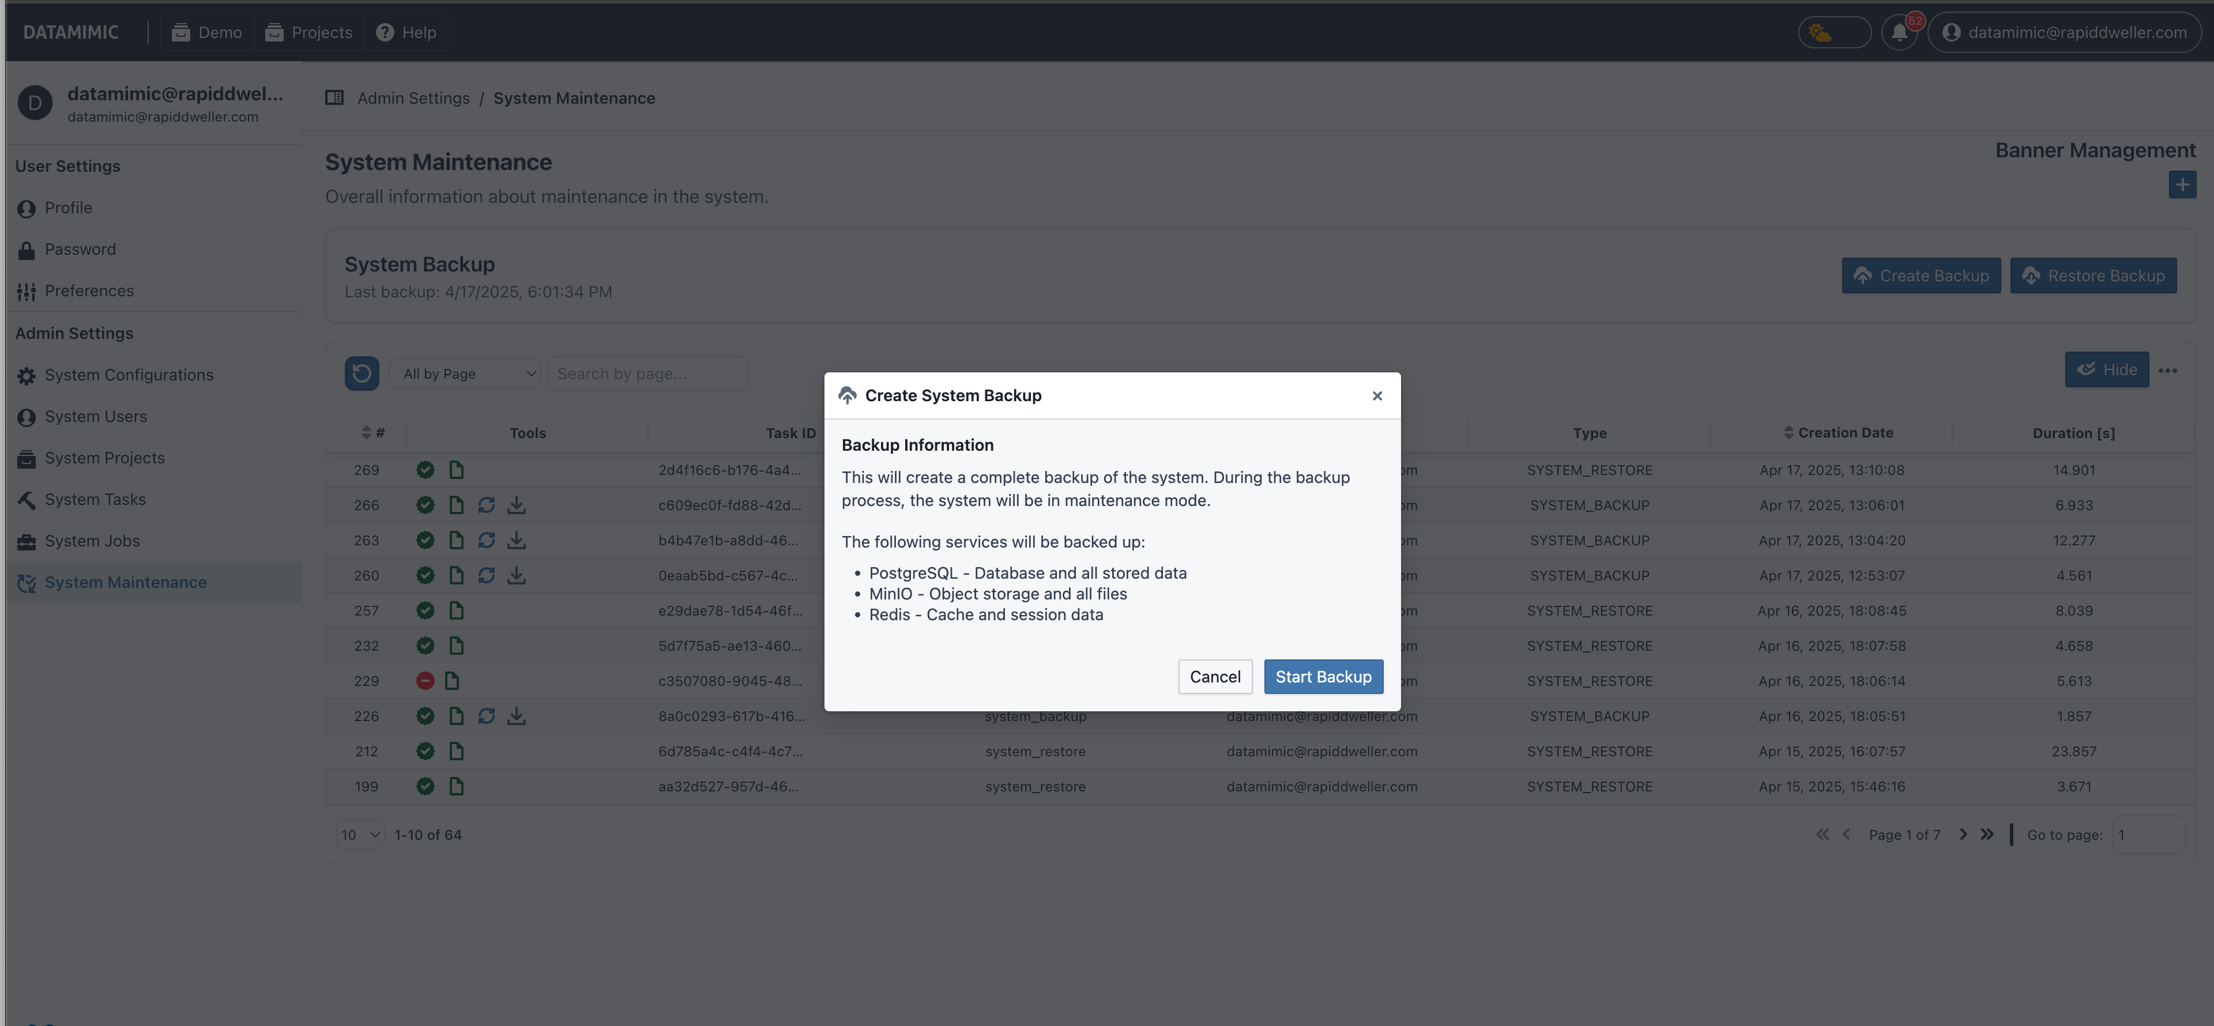Open the log file icon for row 212
Image resolution: width=2214 pixels, height=1026 pixels.
tap(457, 751)
